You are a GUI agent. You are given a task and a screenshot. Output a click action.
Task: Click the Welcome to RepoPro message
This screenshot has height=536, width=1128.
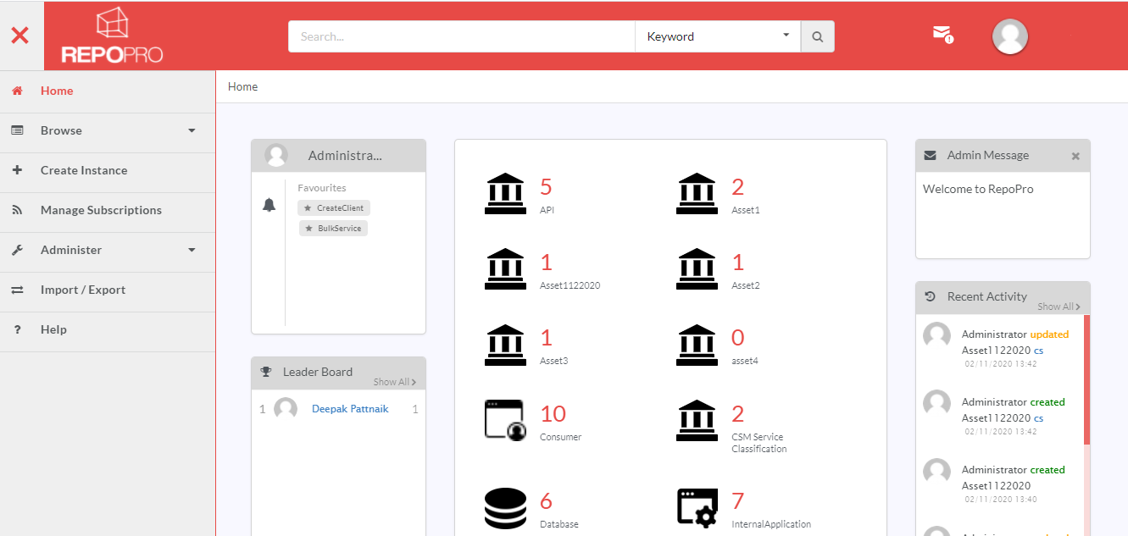pyautogui.click(x=978, y=189)
